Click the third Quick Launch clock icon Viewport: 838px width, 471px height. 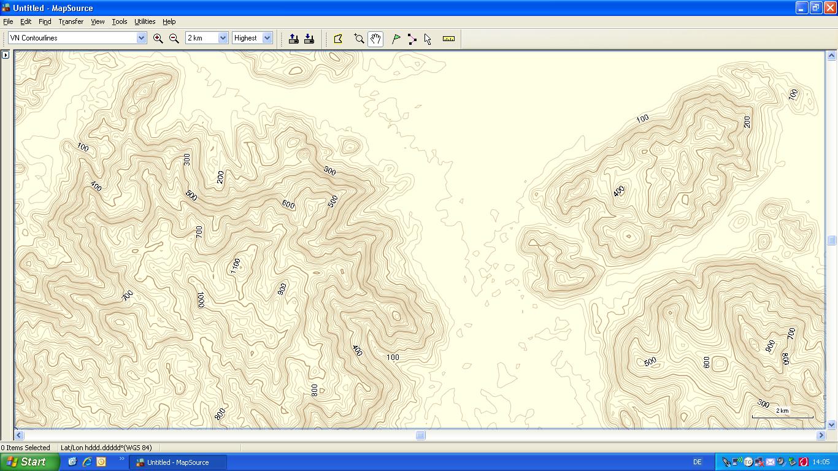point(102,462)
